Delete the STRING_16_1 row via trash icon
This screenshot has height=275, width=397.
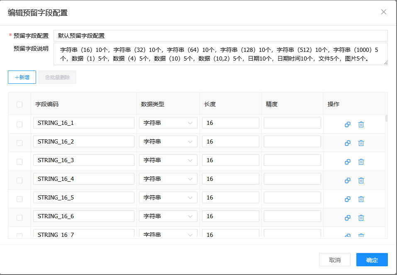point(361,124)
